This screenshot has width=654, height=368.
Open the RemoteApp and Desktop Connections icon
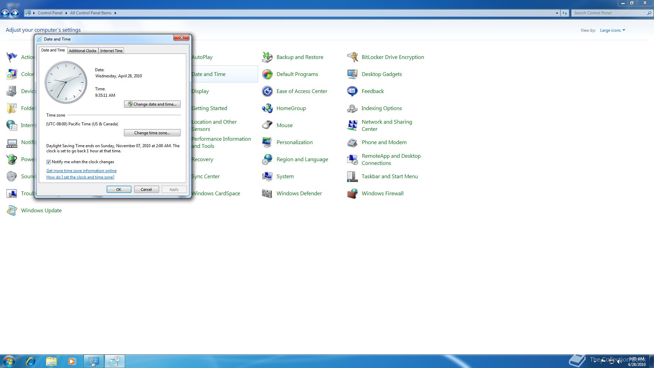coord(353,159)
